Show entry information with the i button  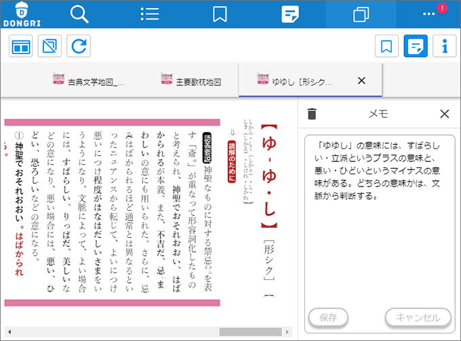pos(445,46)
